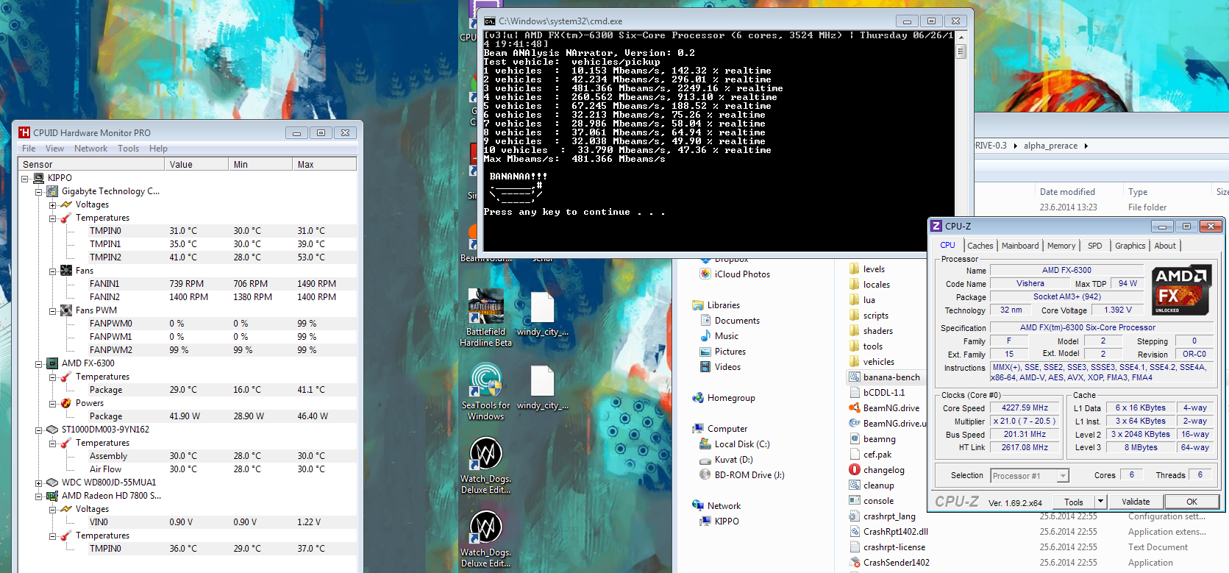
Task: Click the Max column header
Action: click(x=325, y=165)
